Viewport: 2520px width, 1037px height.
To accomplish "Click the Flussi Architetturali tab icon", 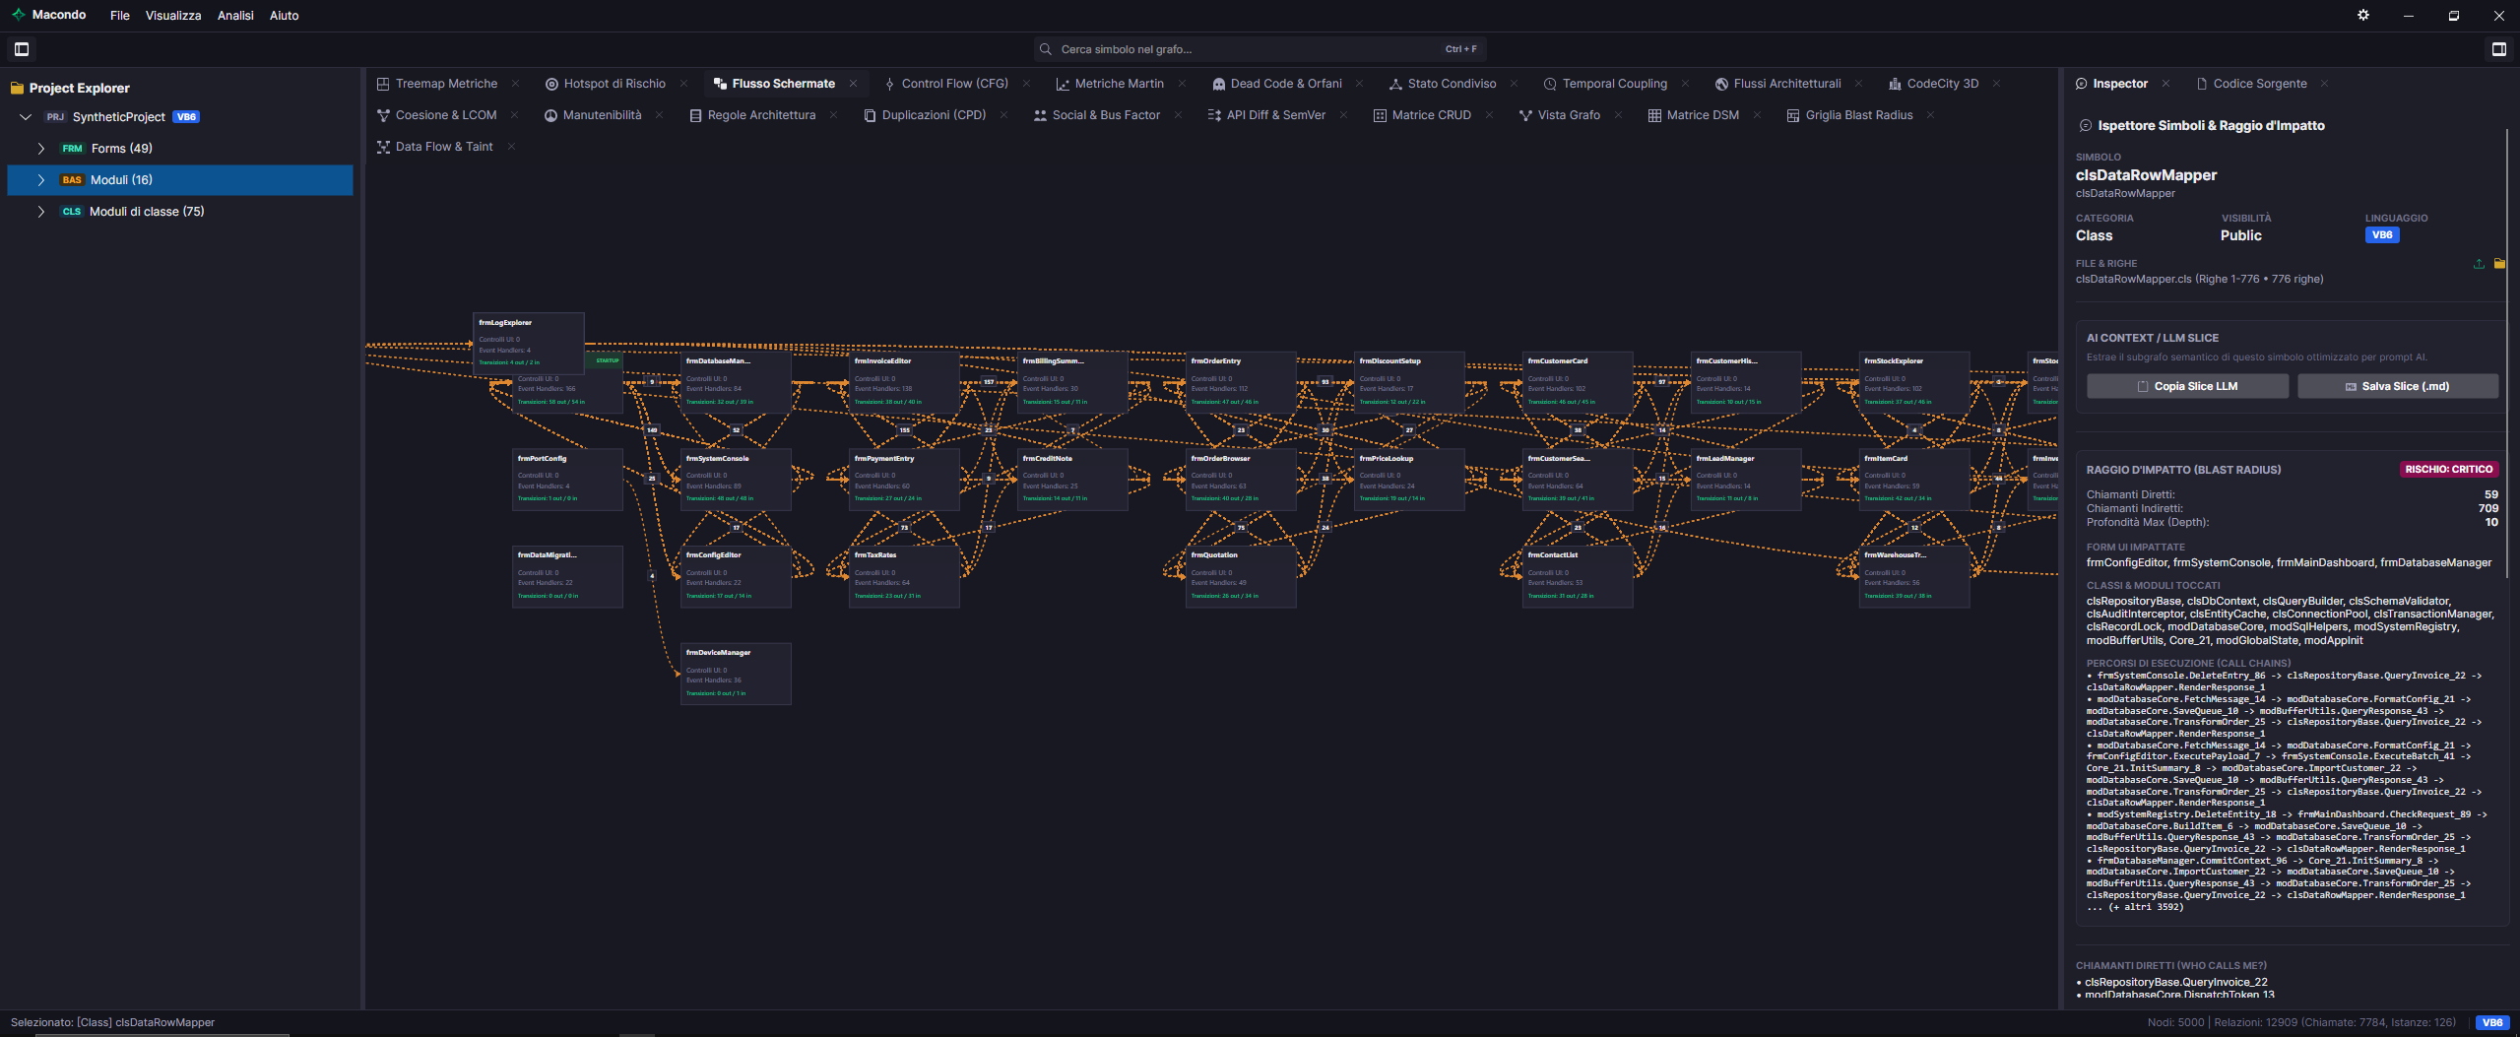I will (1721, 84).
